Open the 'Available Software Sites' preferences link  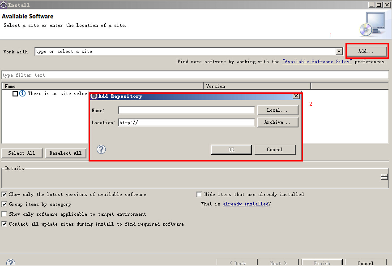tap(317, 62)
